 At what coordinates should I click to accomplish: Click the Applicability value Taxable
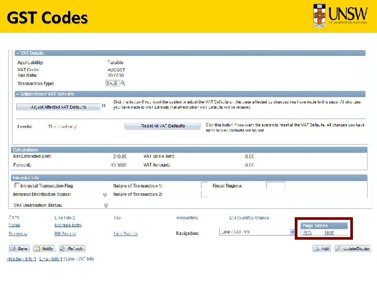tap(115, 62)
